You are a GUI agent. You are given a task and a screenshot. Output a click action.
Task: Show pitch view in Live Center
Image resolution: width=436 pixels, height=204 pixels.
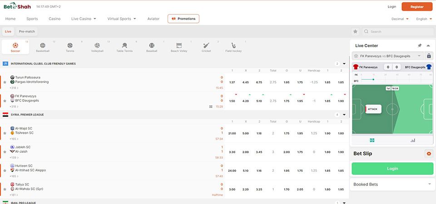point(372,141)
